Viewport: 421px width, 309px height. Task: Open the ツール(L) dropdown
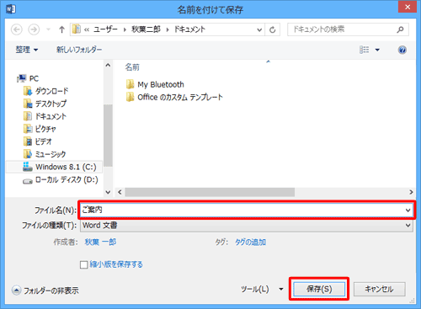tap(262, 289)
